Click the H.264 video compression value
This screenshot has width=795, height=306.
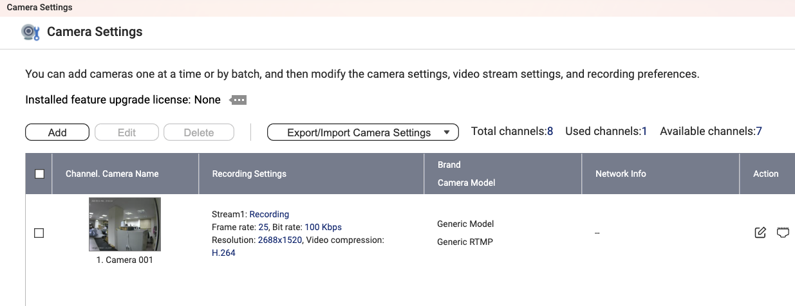pos(223,253)
